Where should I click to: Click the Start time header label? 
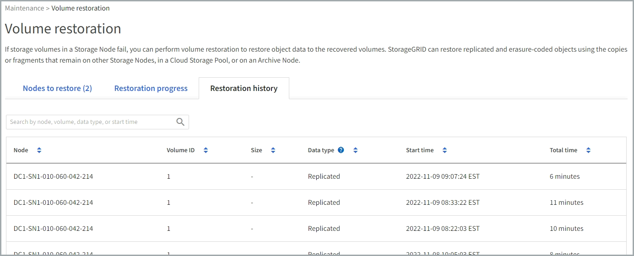pos(419,150)
